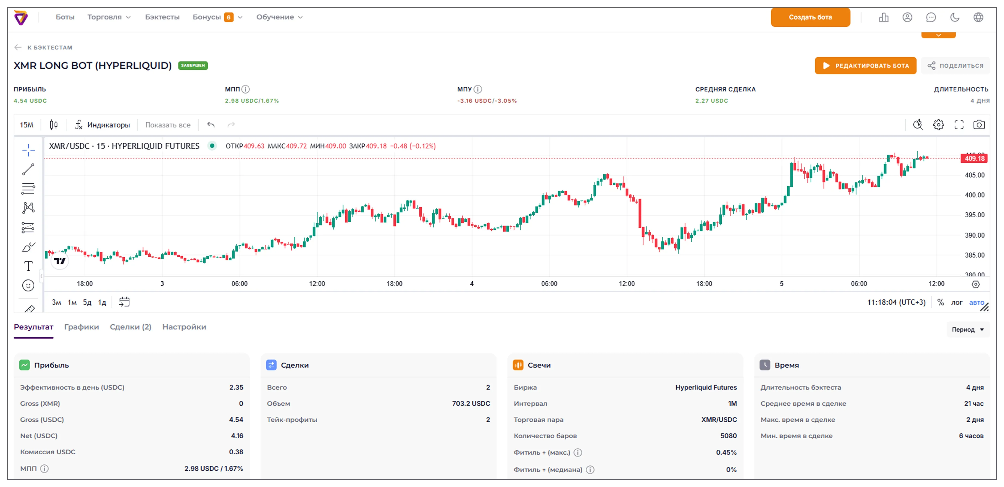Select the trend line drawing tool
This screenshot has height=487, width=1004.
tap(28, 169)
